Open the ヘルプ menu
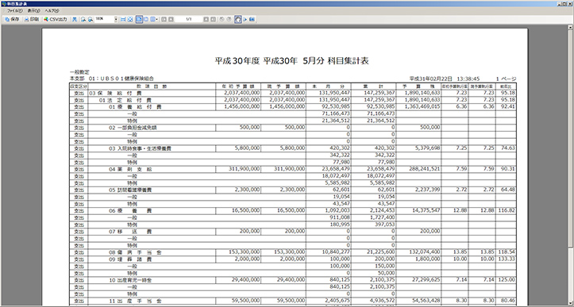The height and width of the screenshot is (307, 574). [x=52, y=11]
